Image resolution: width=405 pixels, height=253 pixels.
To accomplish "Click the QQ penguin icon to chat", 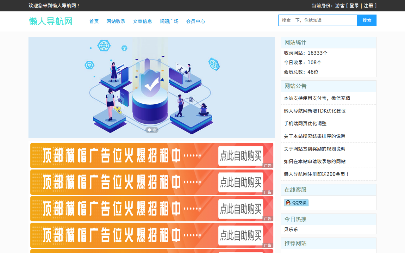I will (287, 202).
